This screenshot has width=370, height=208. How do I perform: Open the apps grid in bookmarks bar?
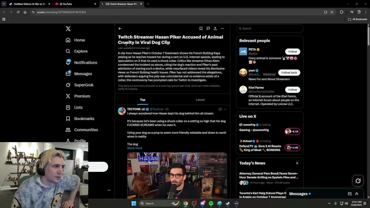point(4,19)
